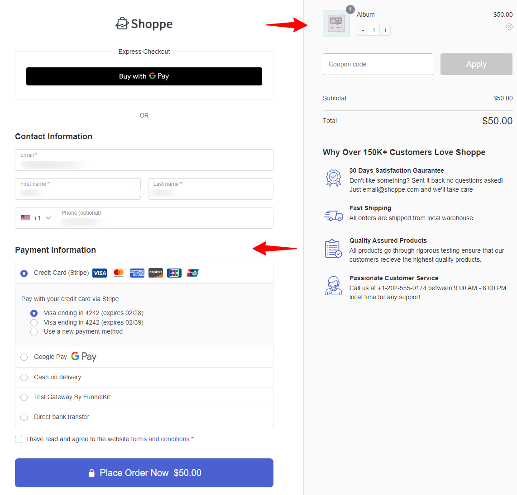
Task: Click the quality assured clipboard icon
Action: pos(334,249)
